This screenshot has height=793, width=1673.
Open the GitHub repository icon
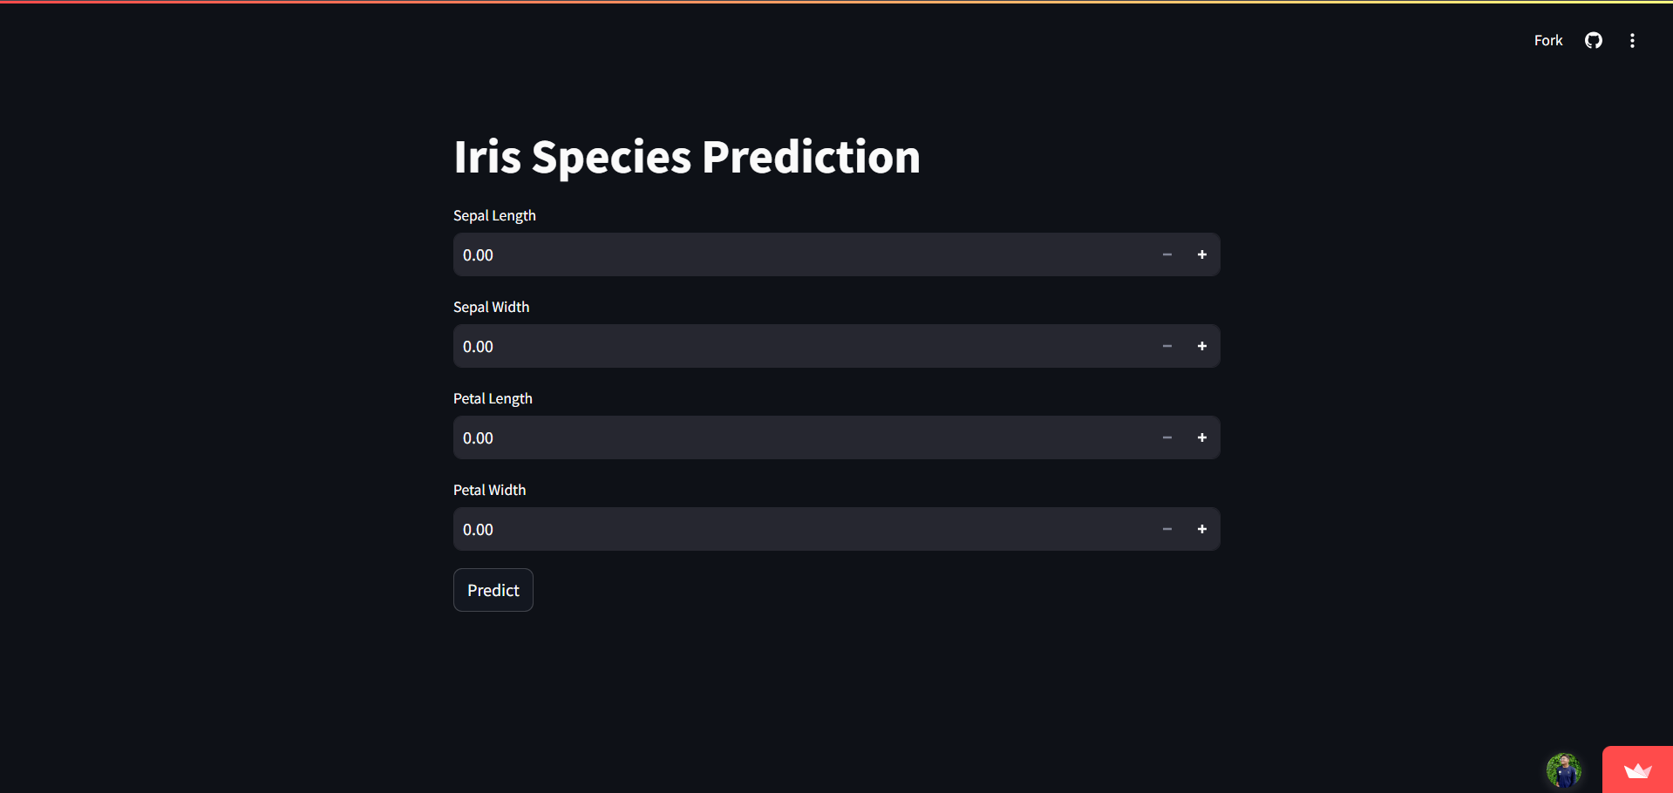(1593, 40)
